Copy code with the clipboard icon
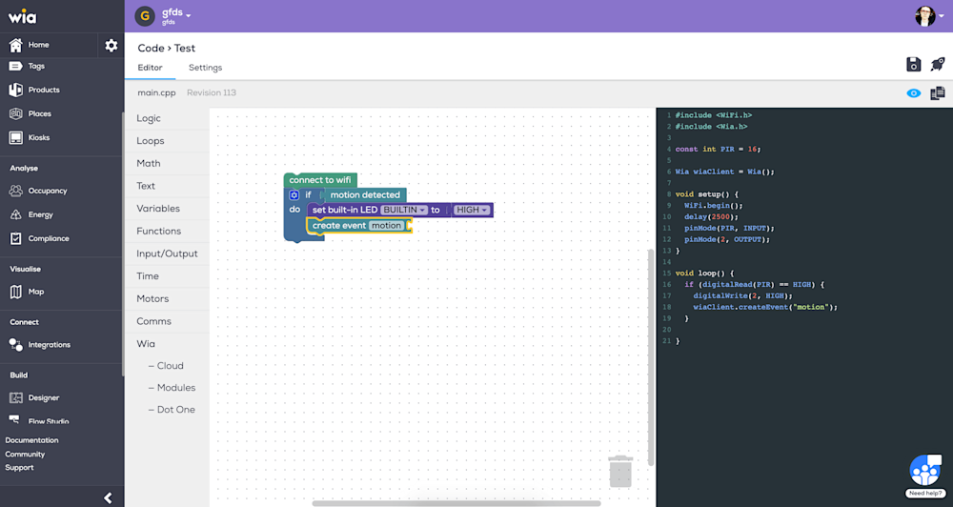Image resolution: width=953 pixels, height=507 pixels. pyautogui.click(x=938, y=93)
